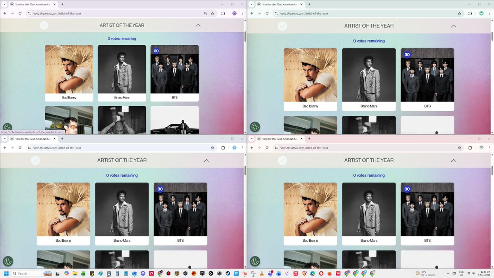Image resolution: width=494 pixels, height=278 pixels.
Task: Collapse Artist of the Year in top-right window
Action: (453, 26)
